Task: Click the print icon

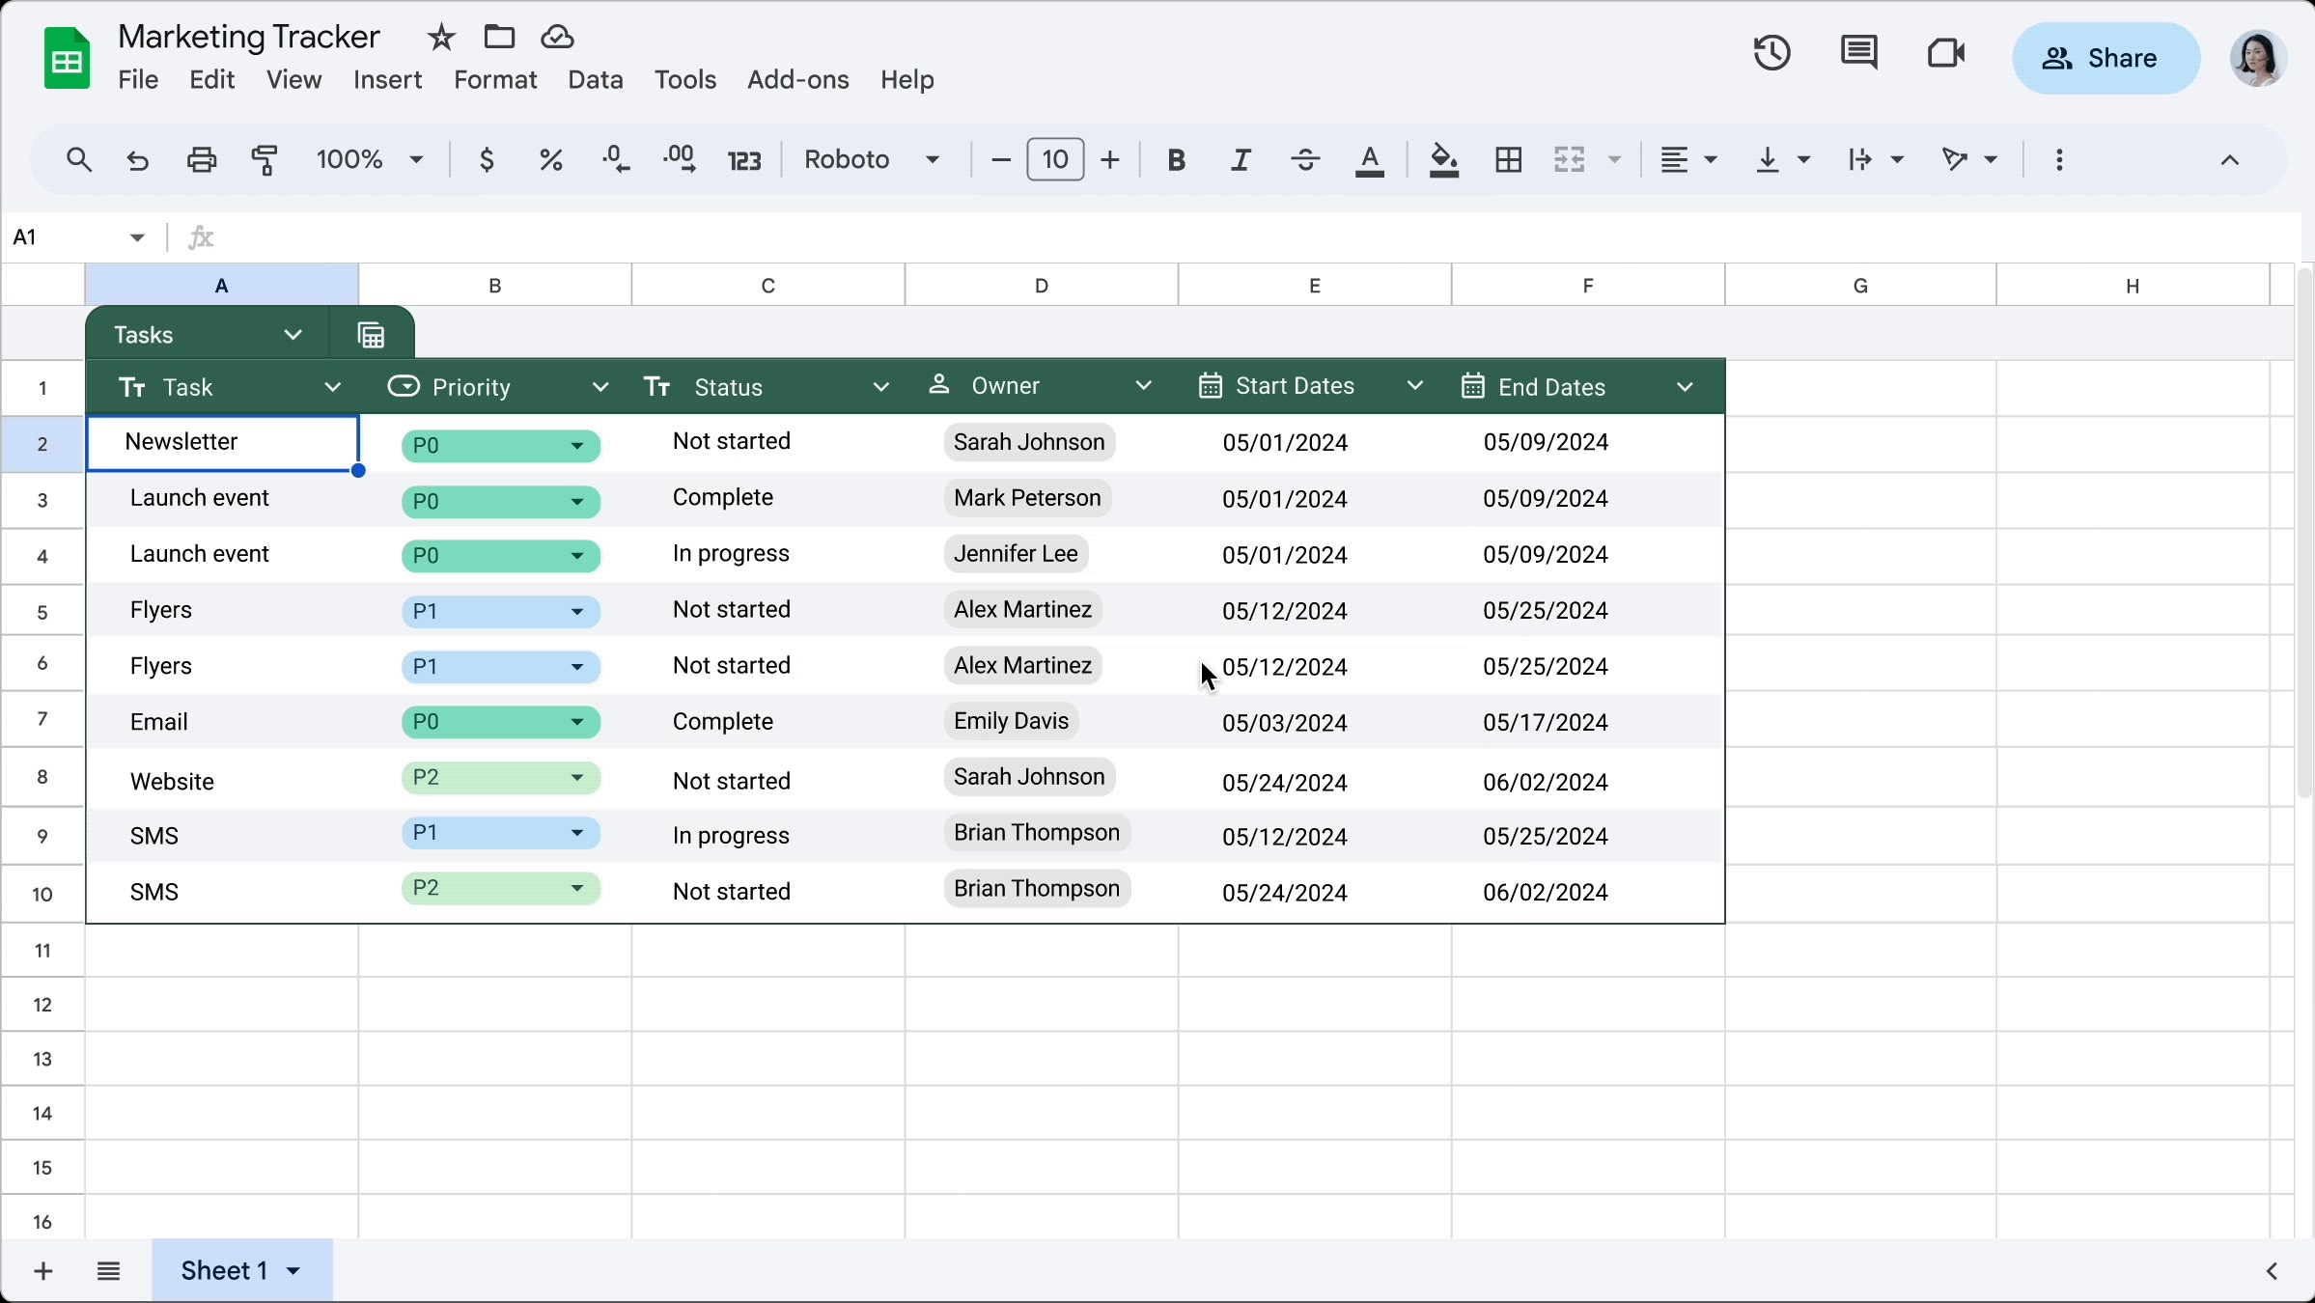Action: (x=201, y=159)
